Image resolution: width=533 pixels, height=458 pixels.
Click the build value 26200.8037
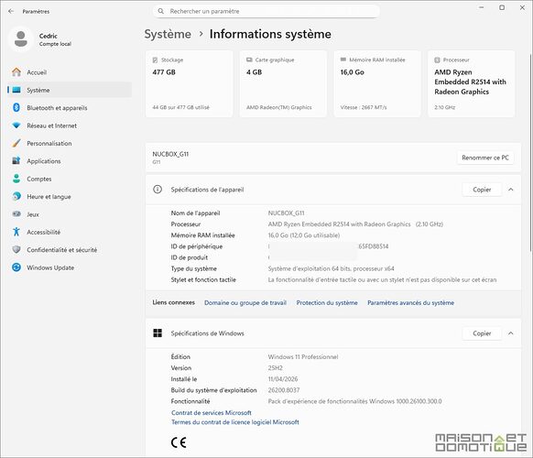284,390
